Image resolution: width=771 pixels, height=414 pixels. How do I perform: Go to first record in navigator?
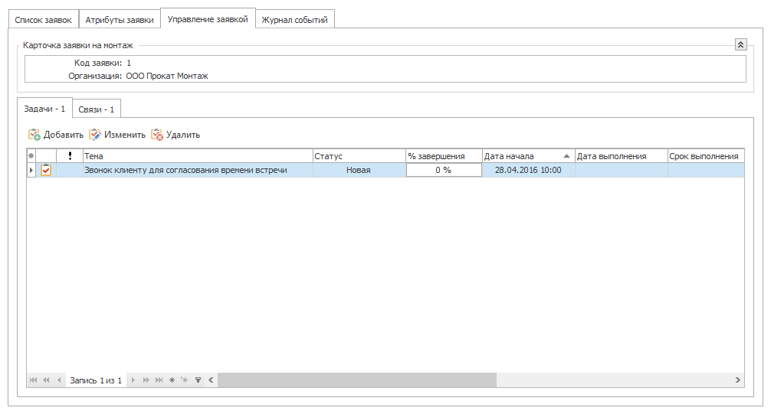point(33,380)
